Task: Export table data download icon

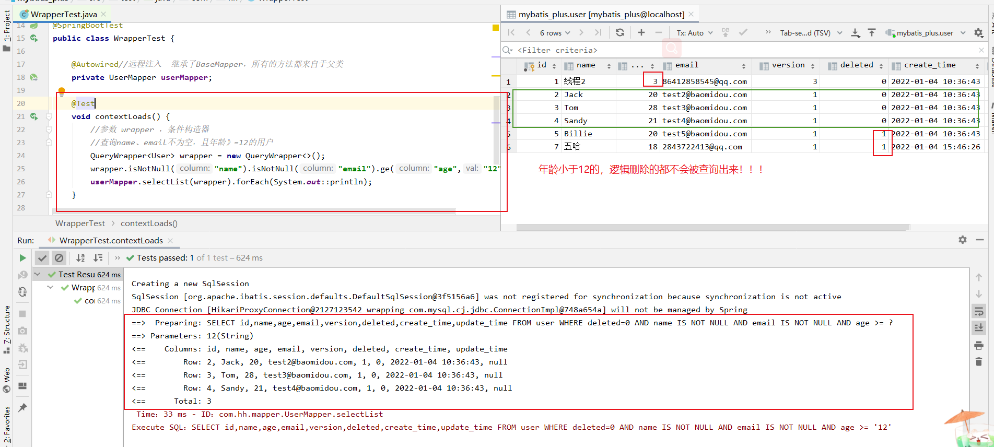Action: pos(855,33)
